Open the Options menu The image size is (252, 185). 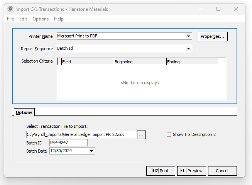[41, 19]
